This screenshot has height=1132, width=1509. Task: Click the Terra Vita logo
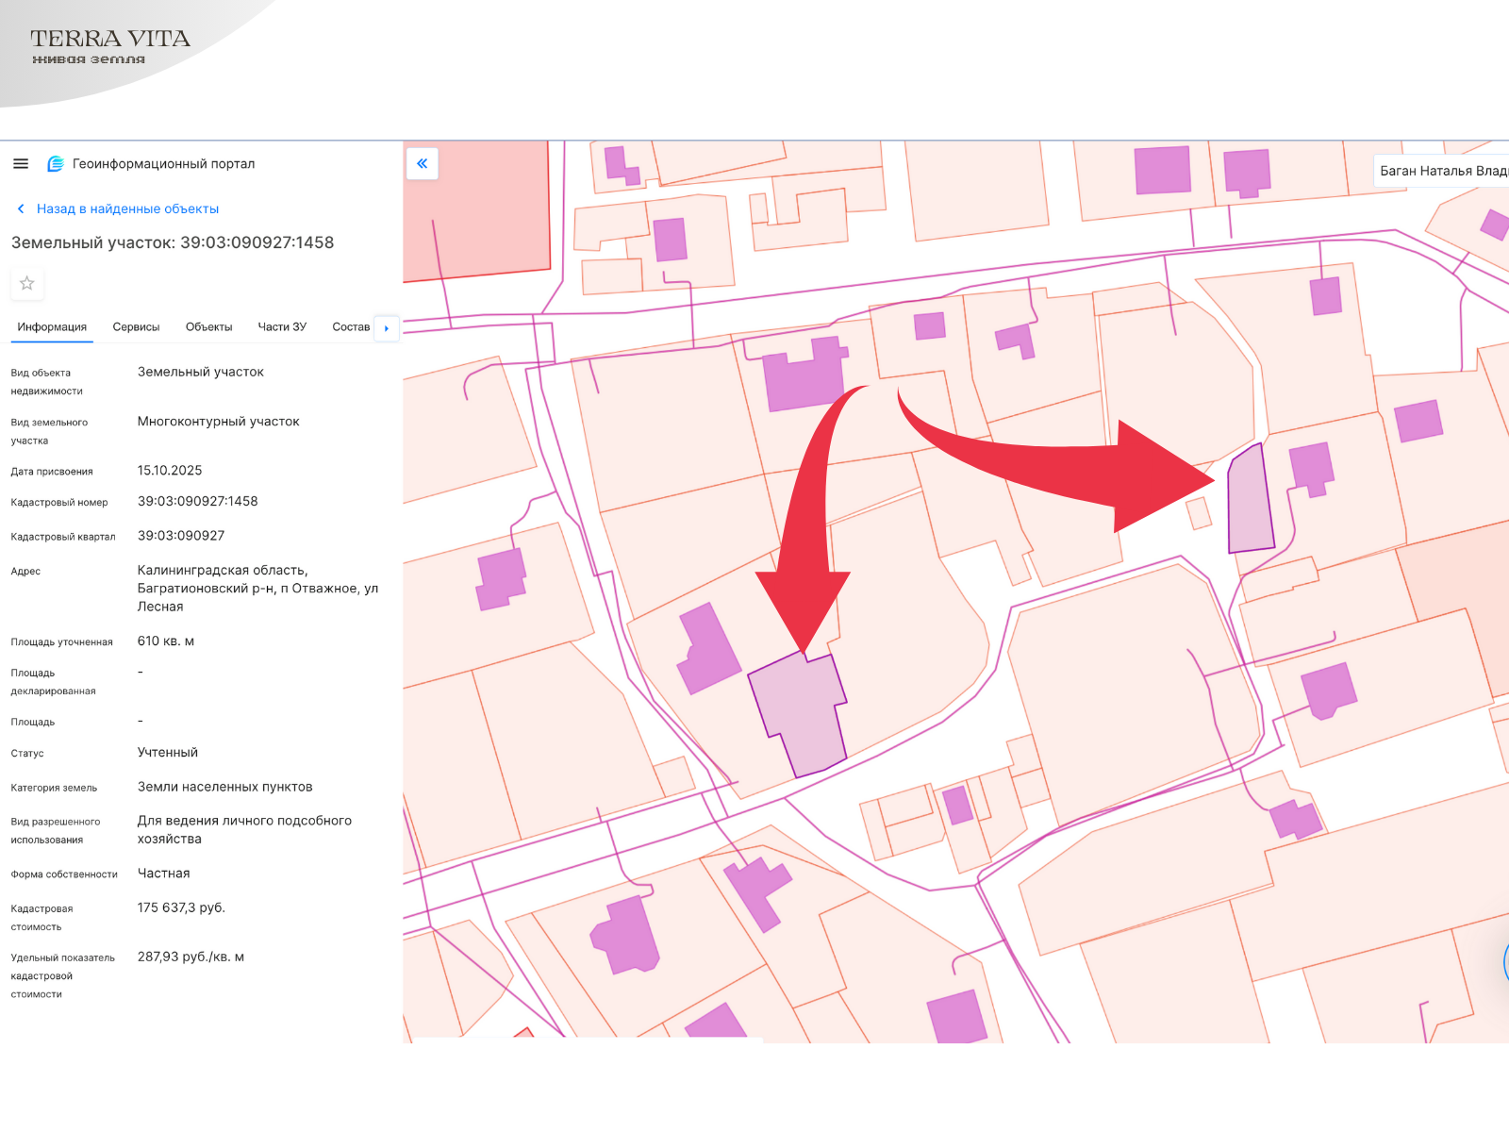[109, 45]
